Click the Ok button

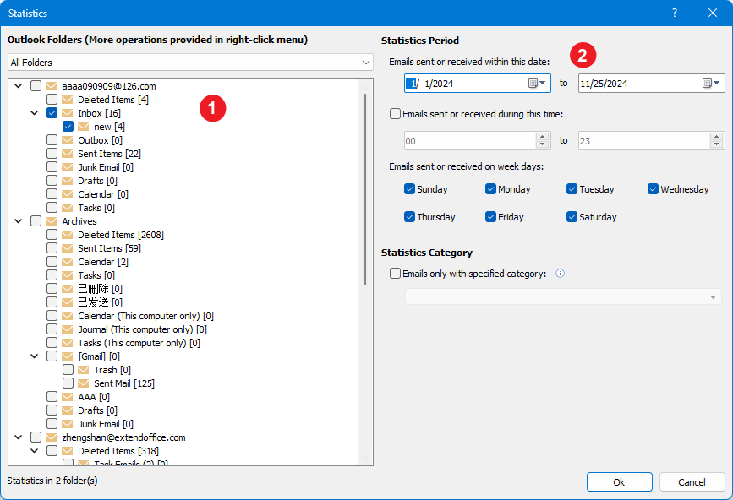click(619, 481)
